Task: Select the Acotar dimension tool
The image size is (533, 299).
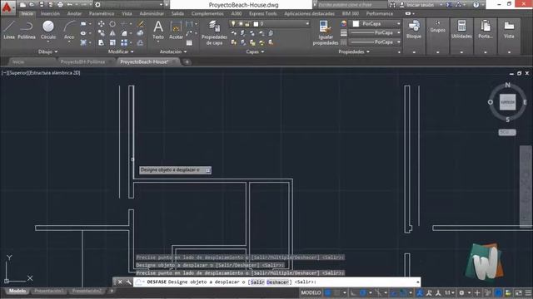Action: pyautogui.click(x=176, y=30)
